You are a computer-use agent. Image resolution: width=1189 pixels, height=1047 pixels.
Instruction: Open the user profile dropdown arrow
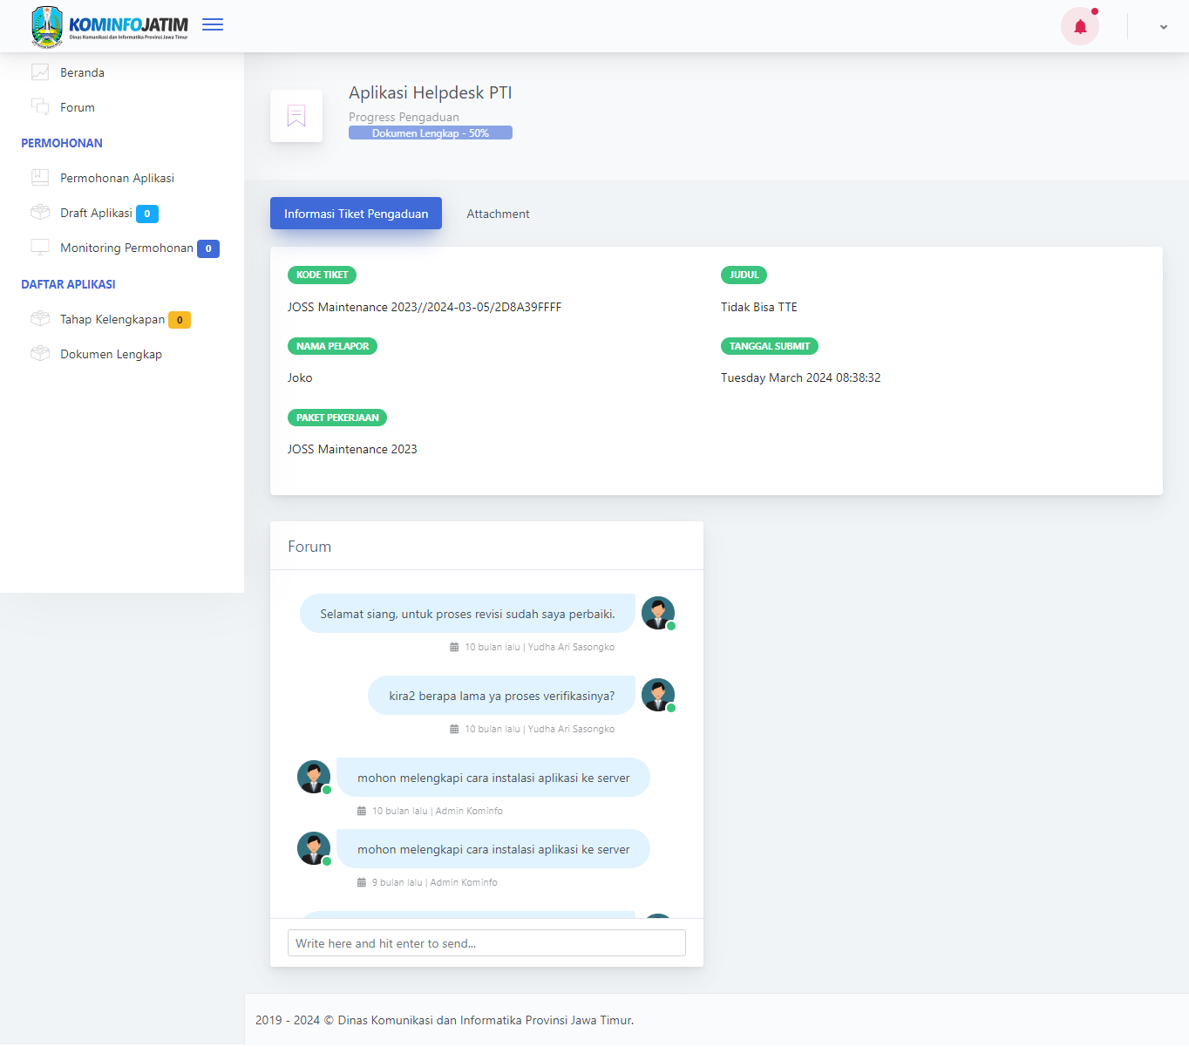point(1163,27)
